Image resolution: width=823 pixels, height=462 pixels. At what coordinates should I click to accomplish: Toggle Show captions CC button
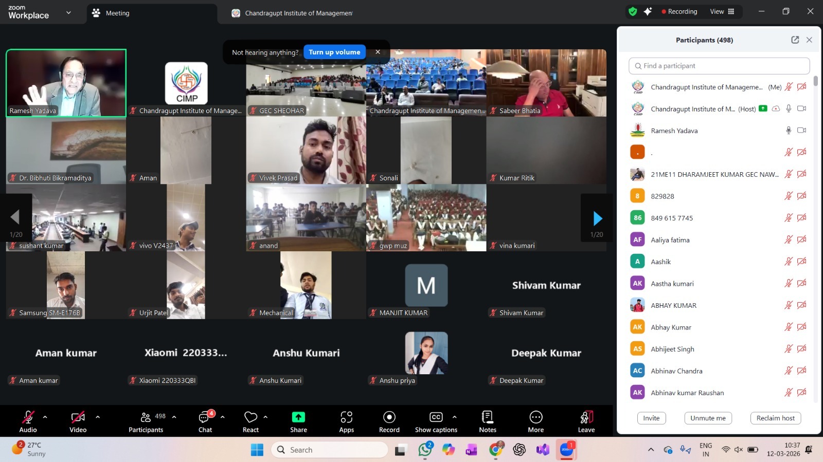click(436, 417)
